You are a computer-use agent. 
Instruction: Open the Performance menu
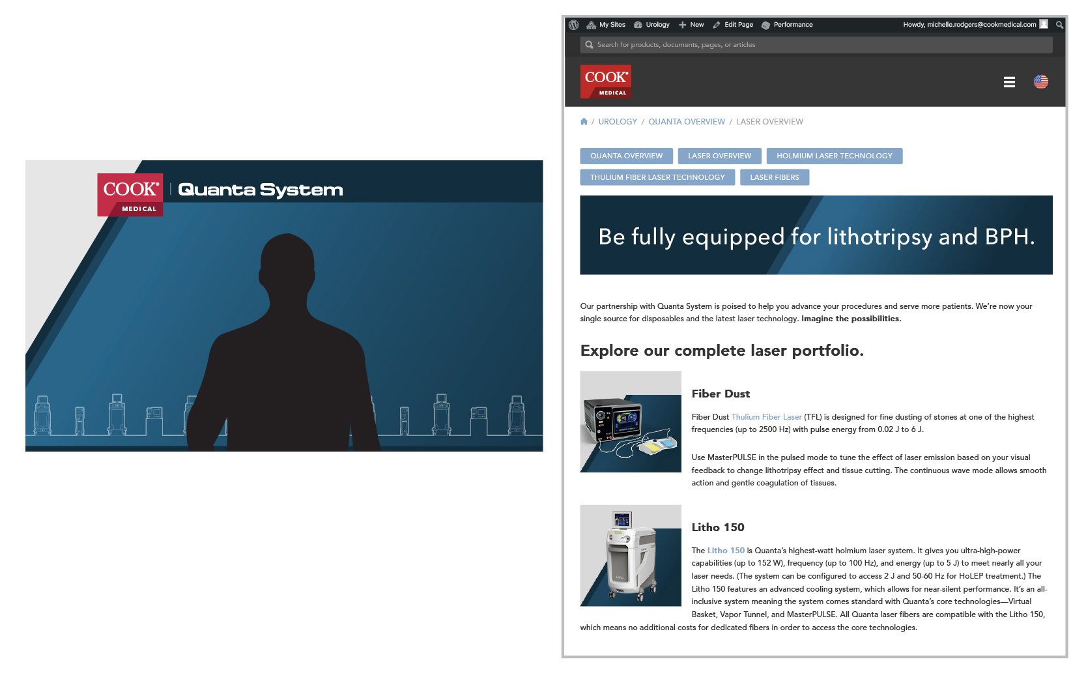(787, 25)
